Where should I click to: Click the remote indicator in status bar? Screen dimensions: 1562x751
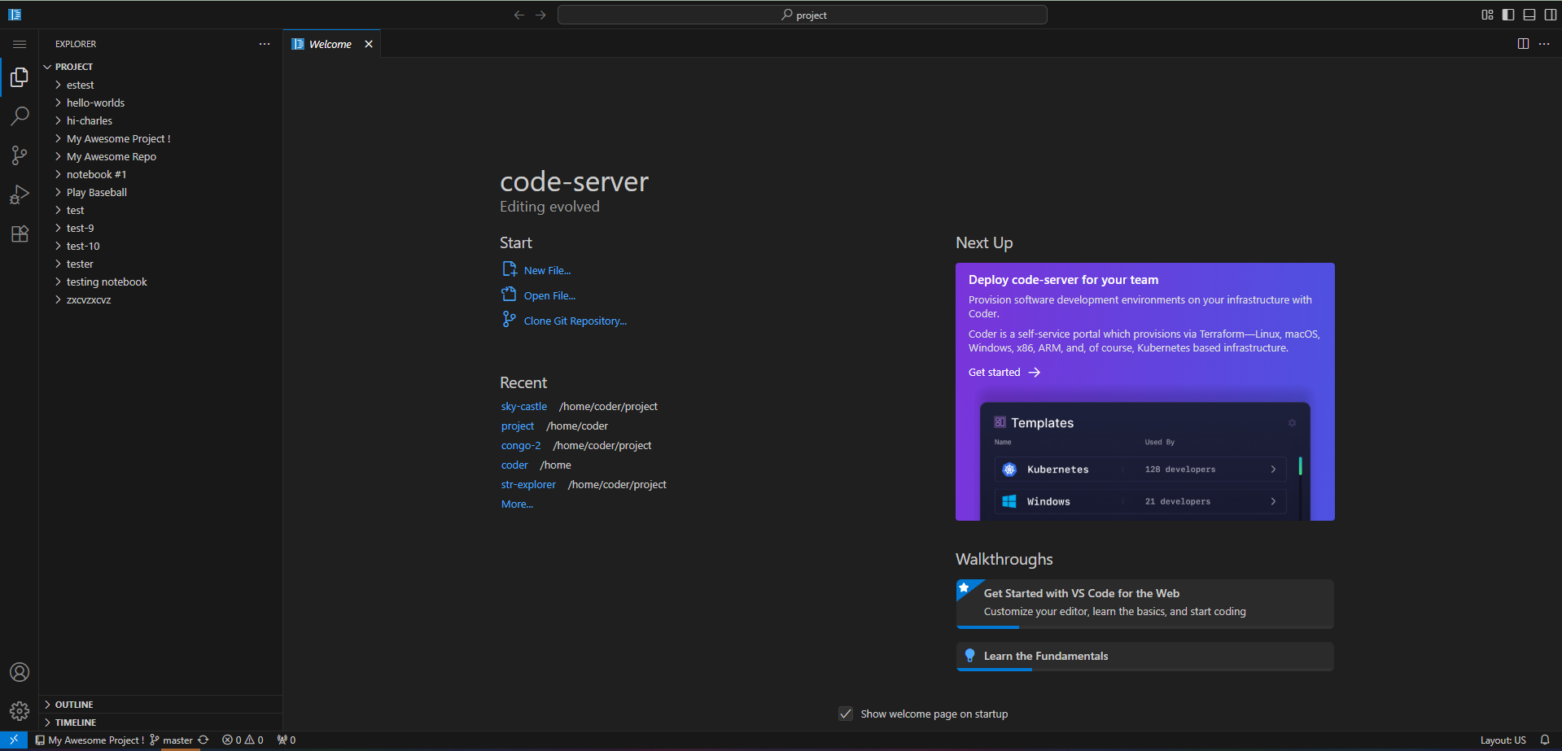14,740
